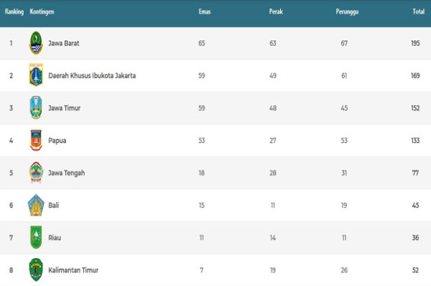431x286 pixels.
Task: Click Papua's total of 133
Action: click(x=416, y=140)
